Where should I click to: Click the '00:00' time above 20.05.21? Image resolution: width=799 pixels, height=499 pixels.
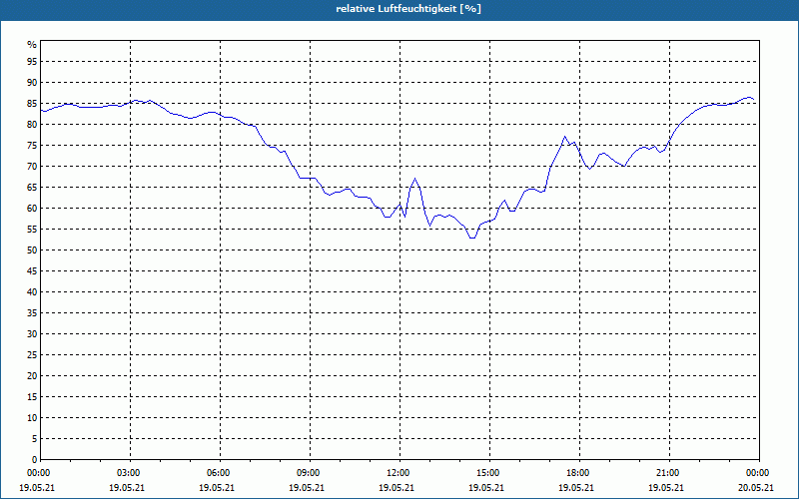(x=759, y=473)
